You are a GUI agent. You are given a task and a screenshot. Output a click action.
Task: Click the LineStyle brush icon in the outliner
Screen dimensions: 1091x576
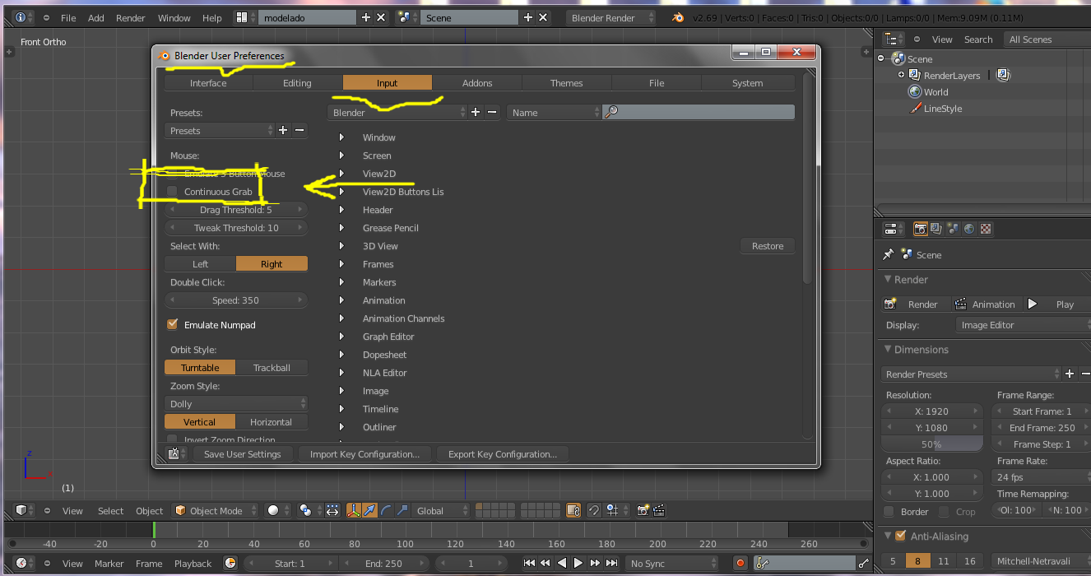click(915, 109)
